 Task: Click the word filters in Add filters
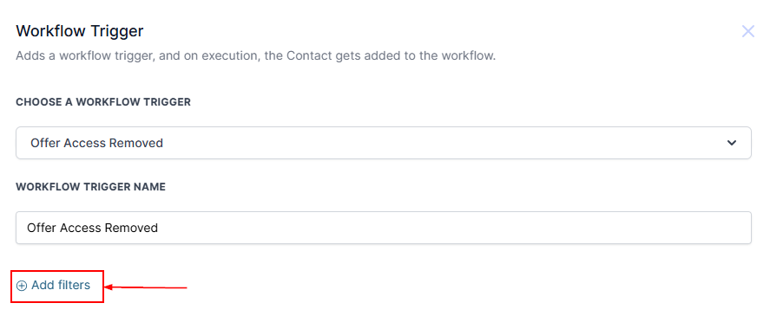click(73, 285)
